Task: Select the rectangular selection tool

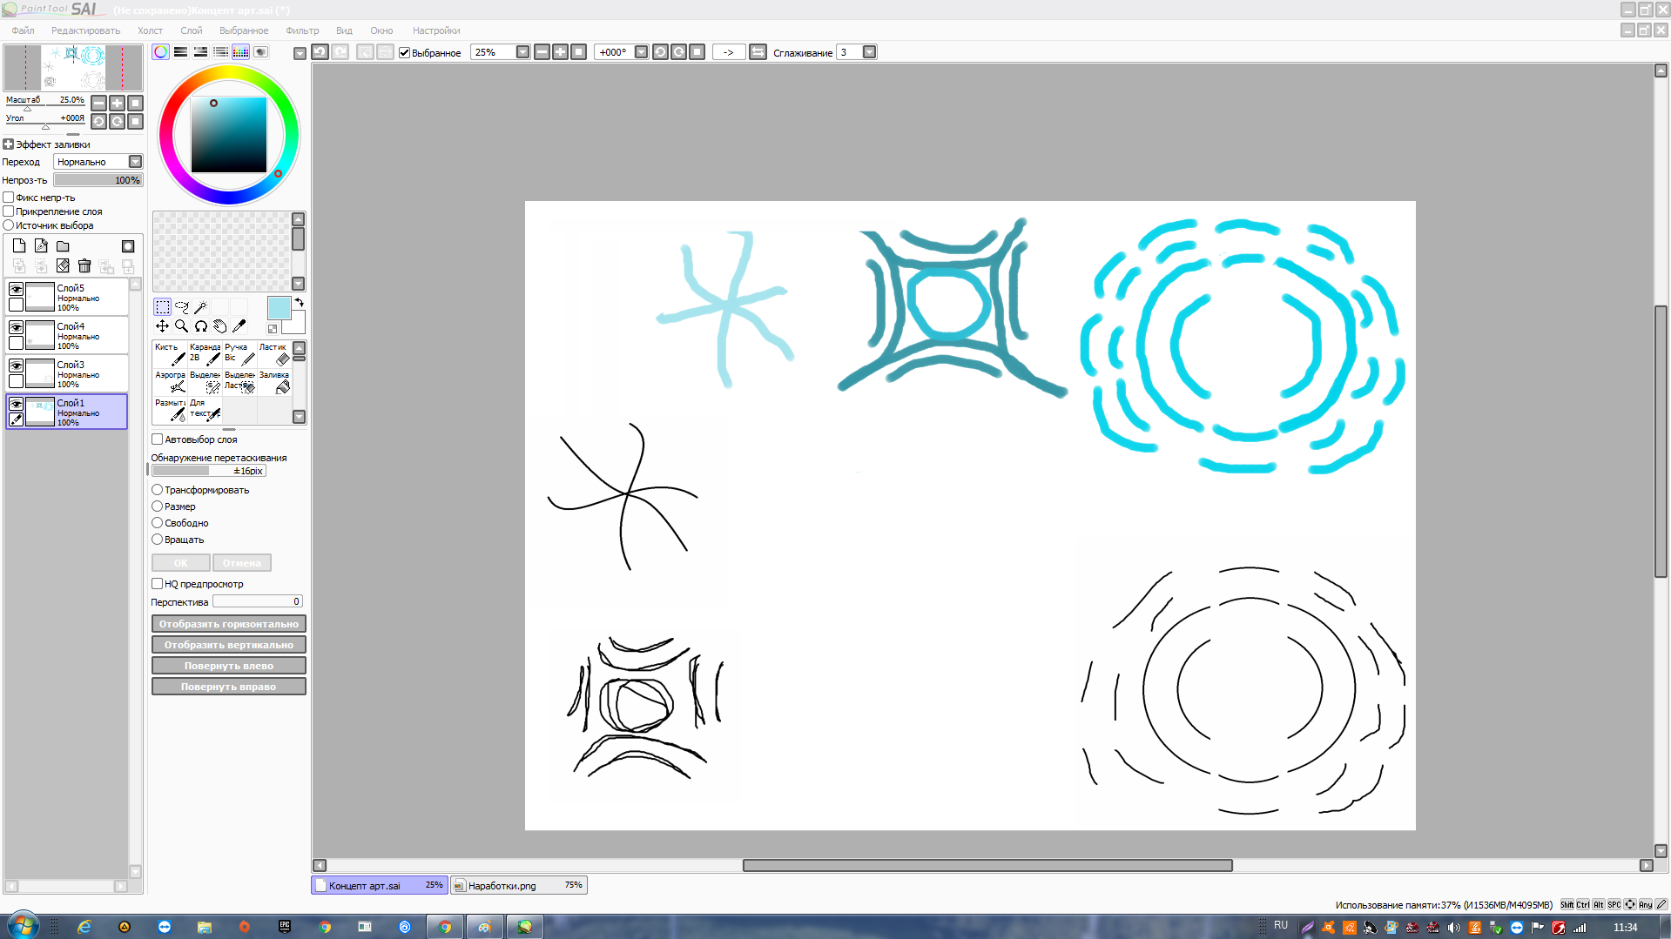Action: point(162,306)
